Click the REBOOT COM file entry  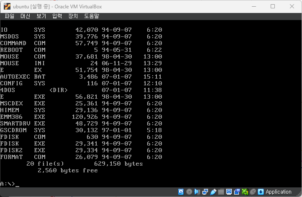tap(81, 50)
